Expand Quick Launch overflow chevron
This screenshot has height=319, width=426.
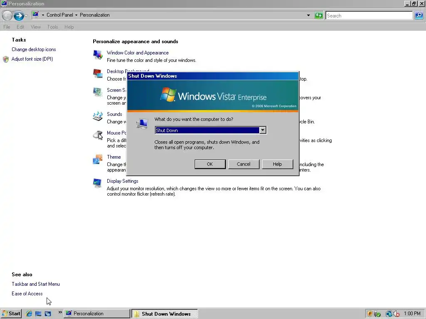(60, 312)
